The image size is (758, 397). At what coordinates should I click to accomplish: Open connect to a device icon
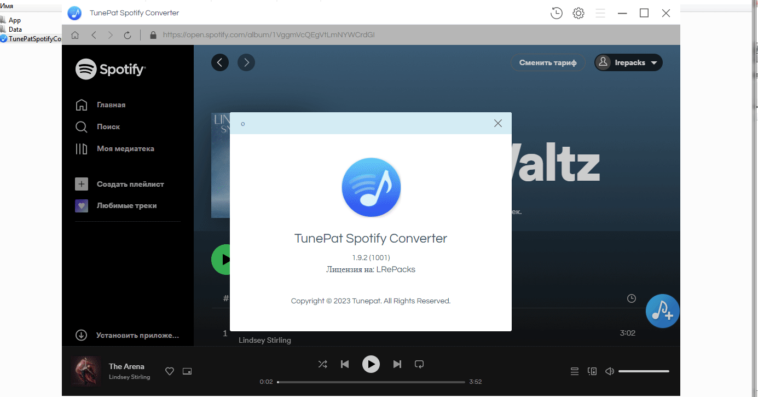click(592, 371)
